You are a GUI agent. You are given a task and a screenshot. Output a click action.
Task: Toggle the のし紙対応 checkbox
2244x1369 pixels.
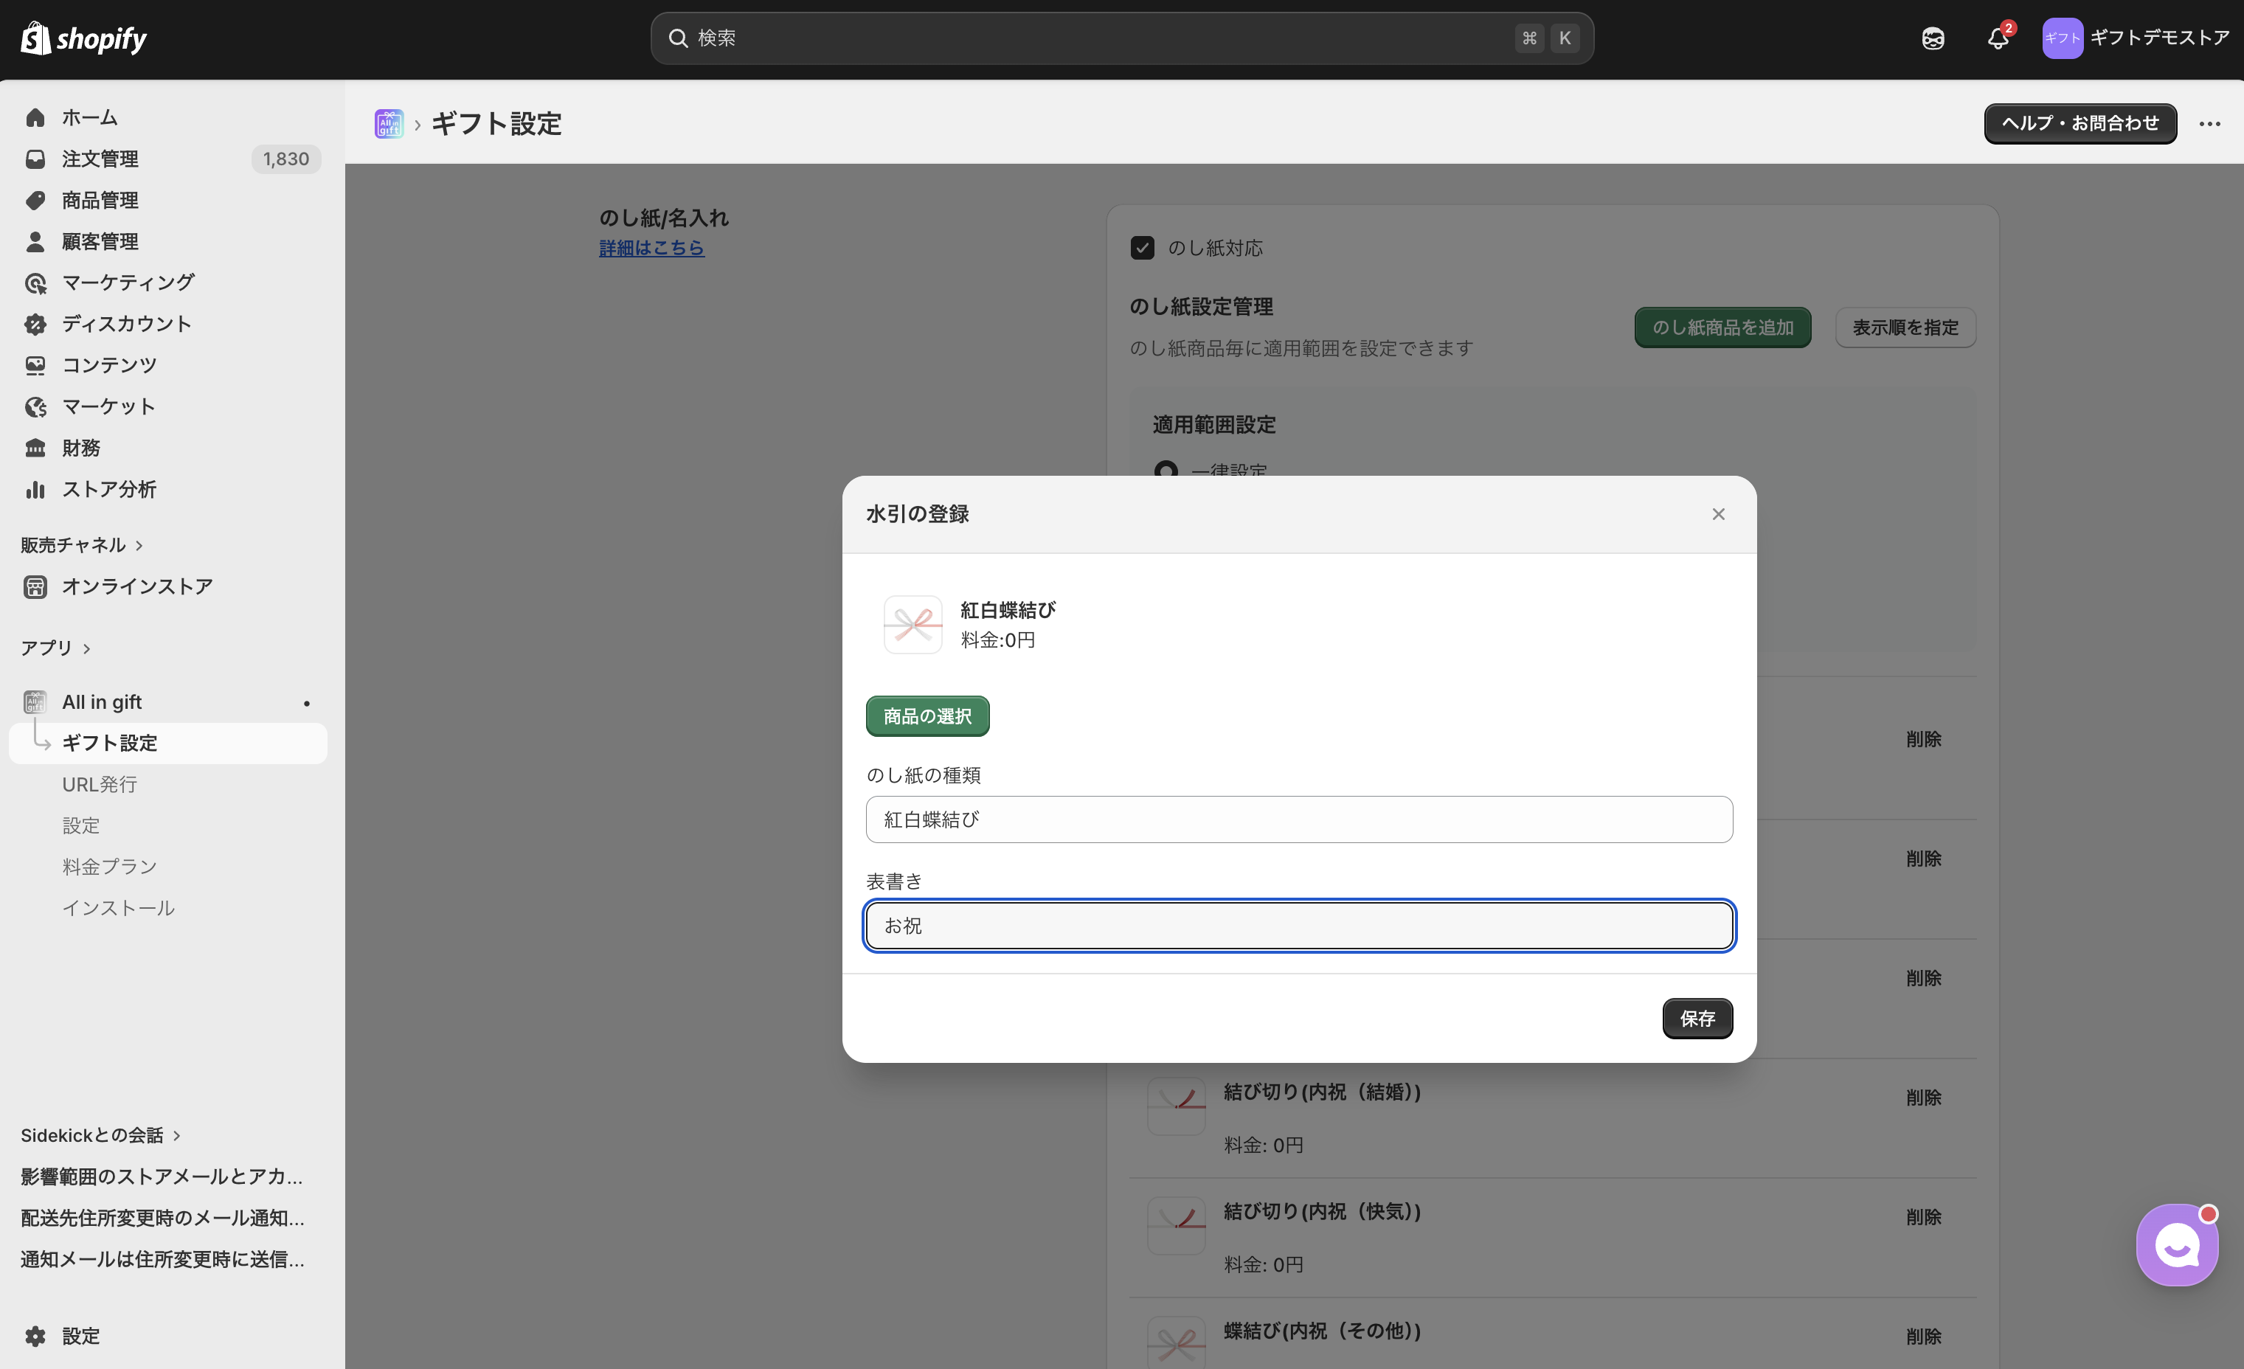coord(1142,248)
